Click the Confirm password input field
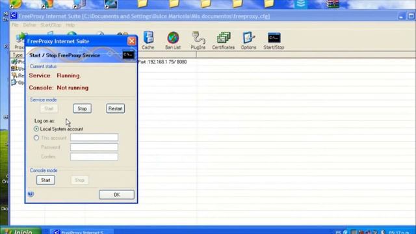Screen dimensions: 416x234 tap(94, 157)
